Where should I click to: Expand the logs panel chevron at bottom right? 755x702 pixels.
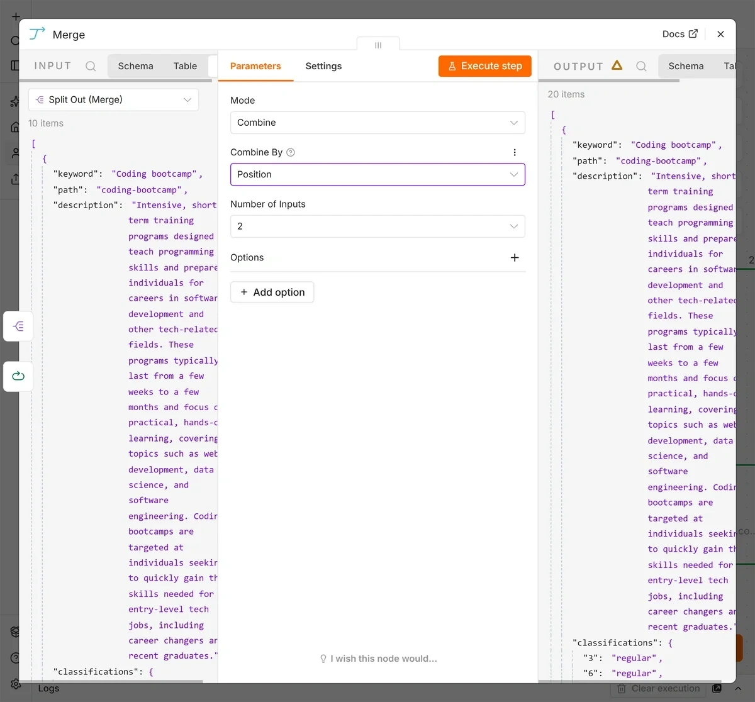click(739, 688)
